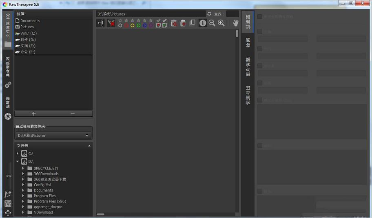Viewport: 372px width, 218px height.
Task: Click the 0% progress bar
Action: coord(9,176)
